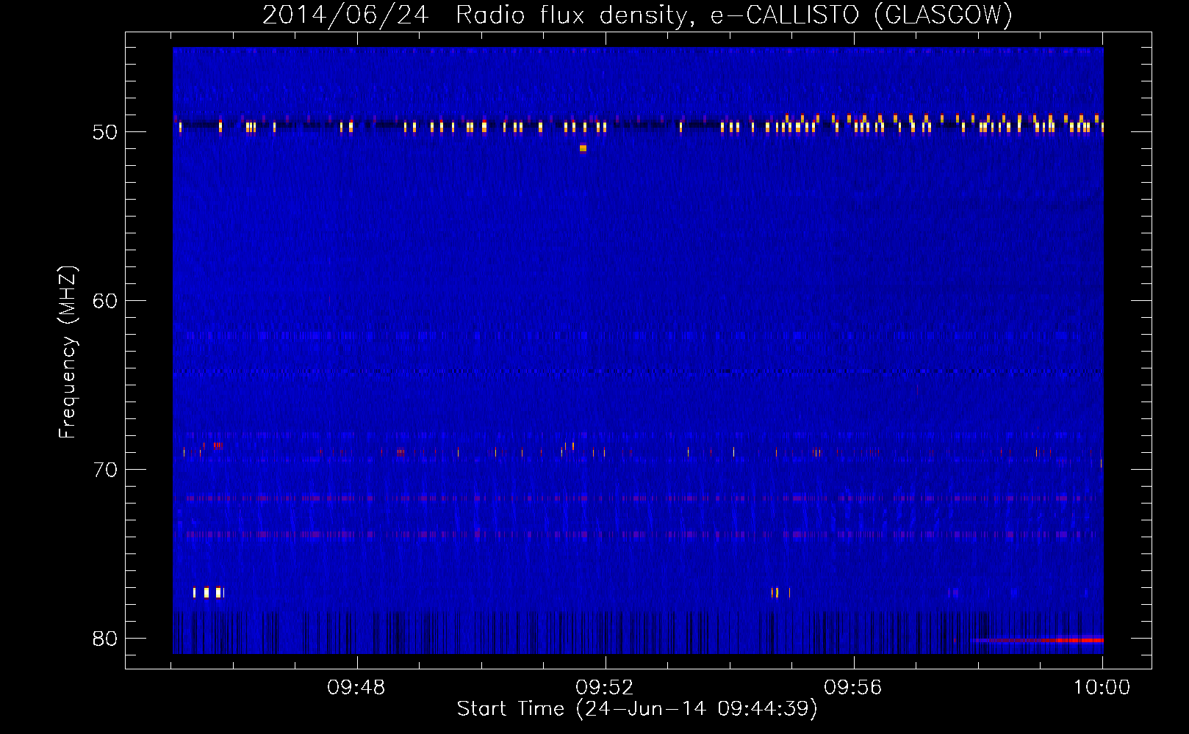Click the plot title mentioning e-CALLISTO (GLASGOW)
The image size is (1189, 734).
point(637,15)
